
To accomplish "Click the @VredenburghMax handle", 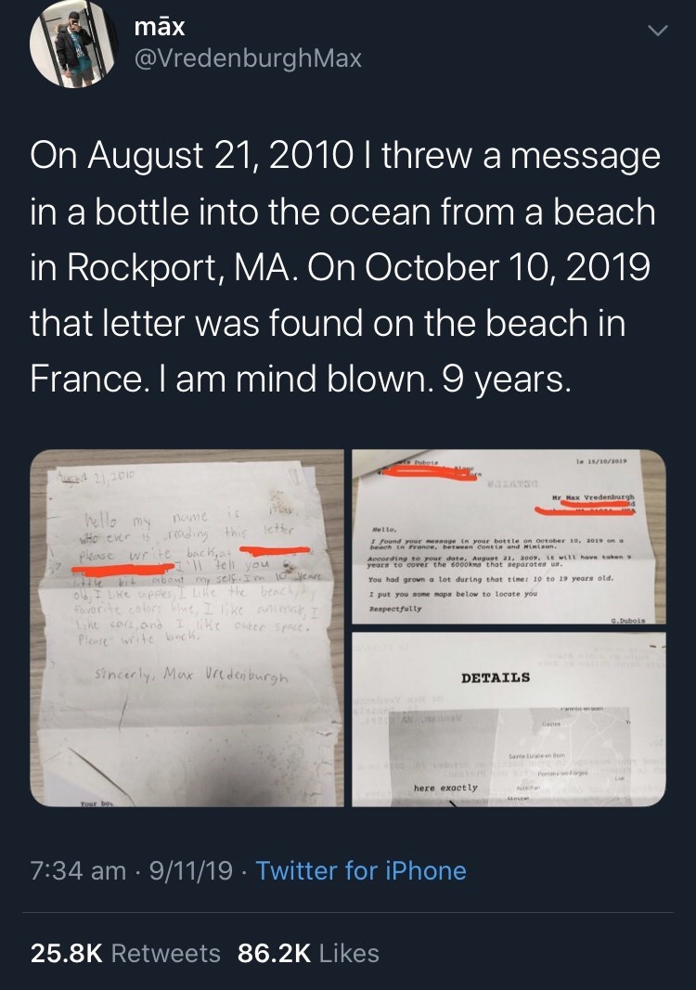I will click(x=249, y=60).
